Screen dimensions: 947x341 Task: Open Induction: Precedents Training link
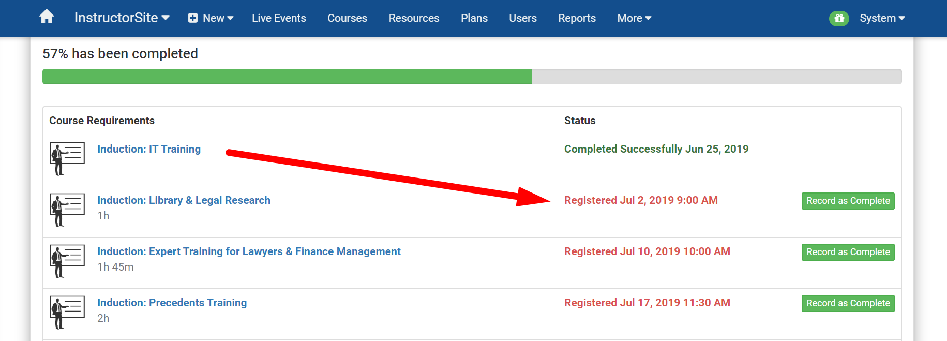172,303
